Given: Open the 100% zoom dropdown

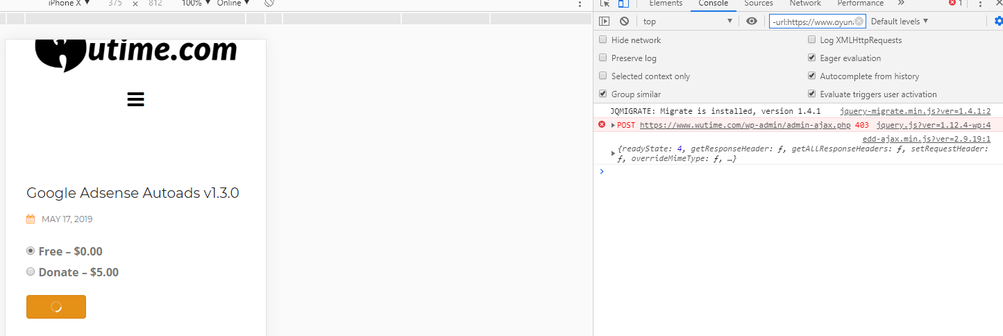Looking at the screenshot, I should click(197, 3).
